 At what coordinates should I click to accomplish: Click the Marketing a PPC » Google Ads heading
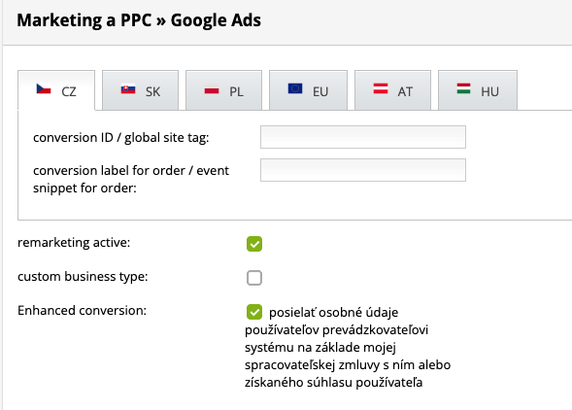(139, 20)
